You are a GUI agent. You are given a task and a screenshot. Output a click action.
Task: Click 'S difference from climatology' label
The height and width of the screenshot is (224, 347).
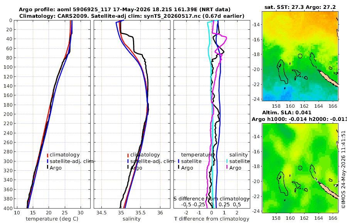click(x=211, y=199)
